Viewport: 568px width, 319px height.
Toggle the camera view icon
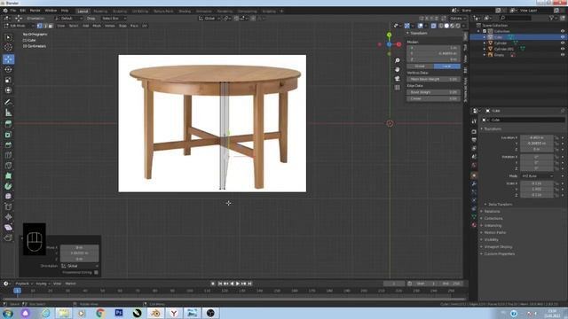coord(398,79)
